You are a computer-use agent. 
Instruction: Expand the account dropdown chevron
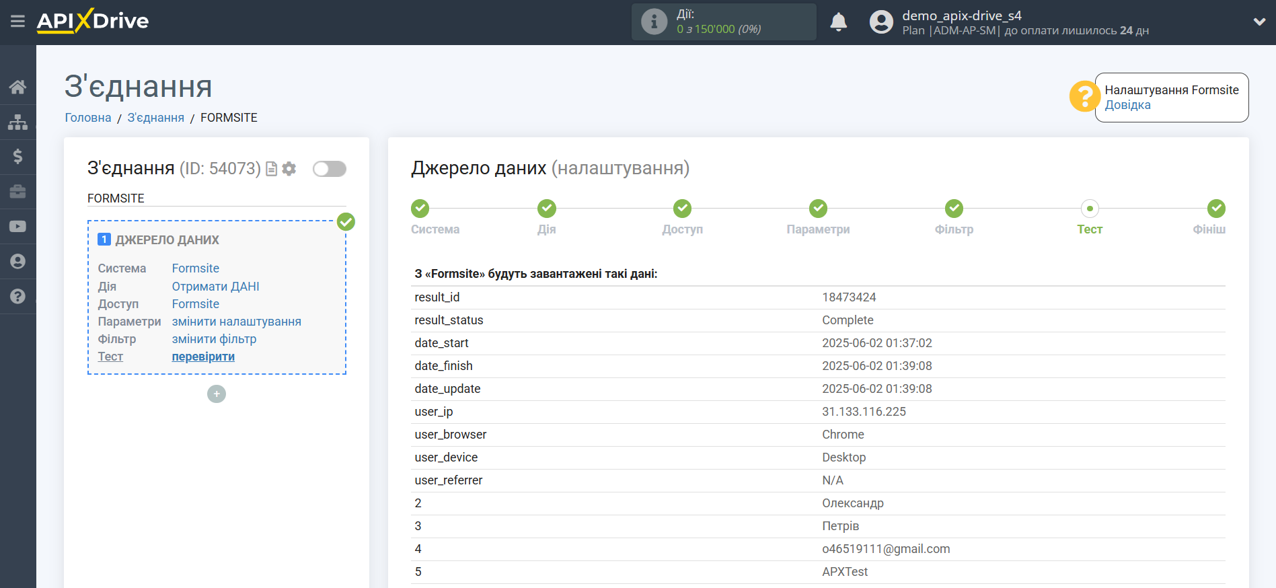pyautogui.click(x=1259, y=22)
